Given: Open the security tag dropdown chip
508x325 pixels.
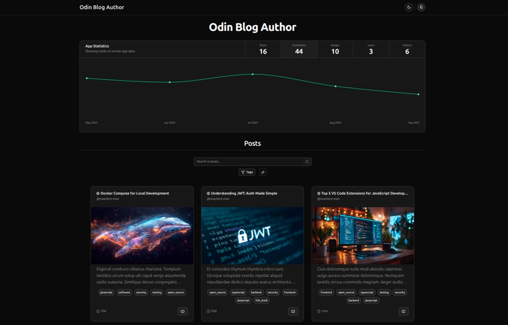Looking at the screenshot, I should 141,292.
